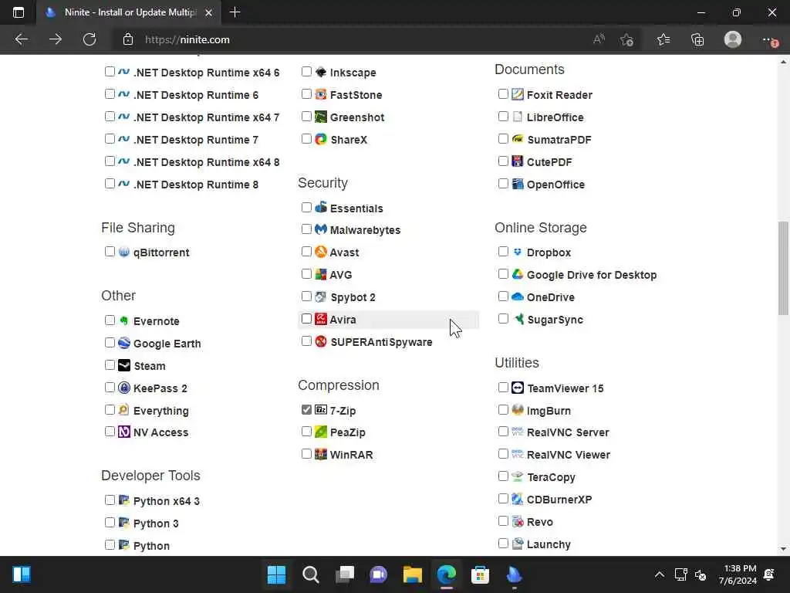The image size is (790, 593).
Task: Open the tab actions menu button
Action: [x=19, y=12]
